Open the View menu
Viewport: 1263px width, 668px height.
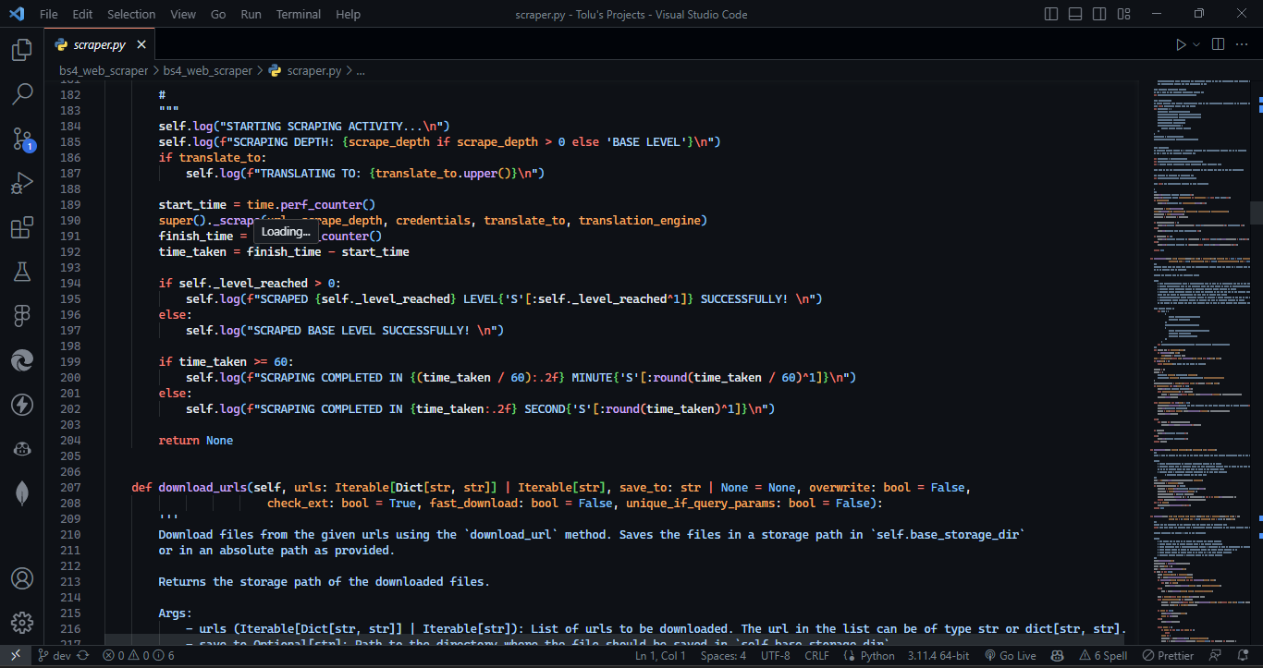click(183, 14)
